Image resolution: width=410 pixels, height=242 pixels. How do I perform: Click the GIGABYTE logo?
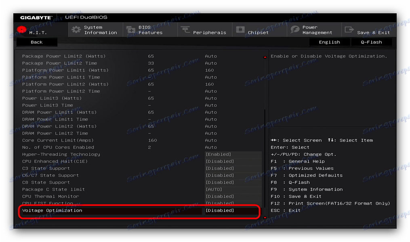coord(36,17)
